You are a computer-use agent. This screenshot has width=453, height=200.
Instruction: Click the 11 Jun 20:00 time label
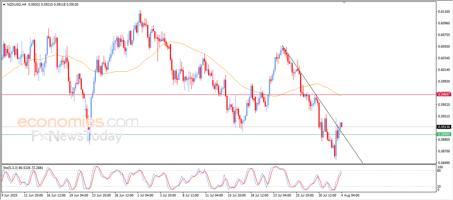pyautogui.click(x=33, y=195)
